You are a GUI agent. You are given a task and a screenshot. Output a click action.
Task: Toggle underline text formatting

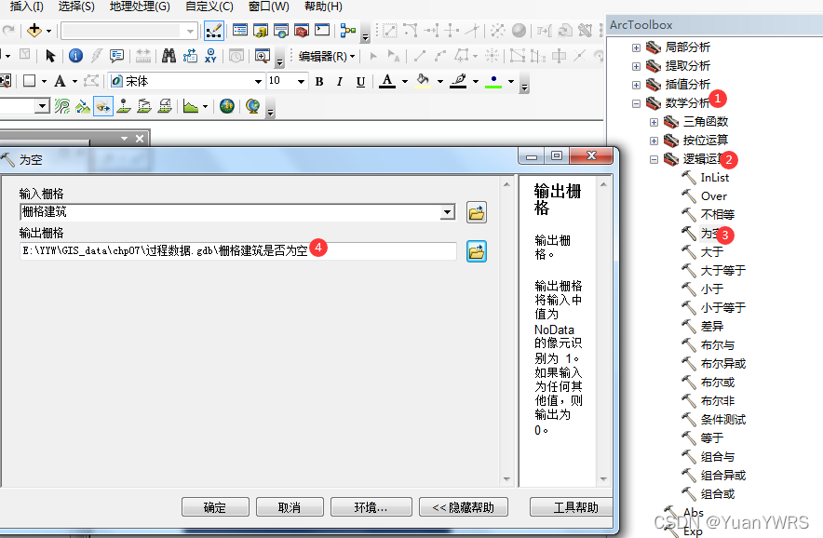(x=360, y=80)
